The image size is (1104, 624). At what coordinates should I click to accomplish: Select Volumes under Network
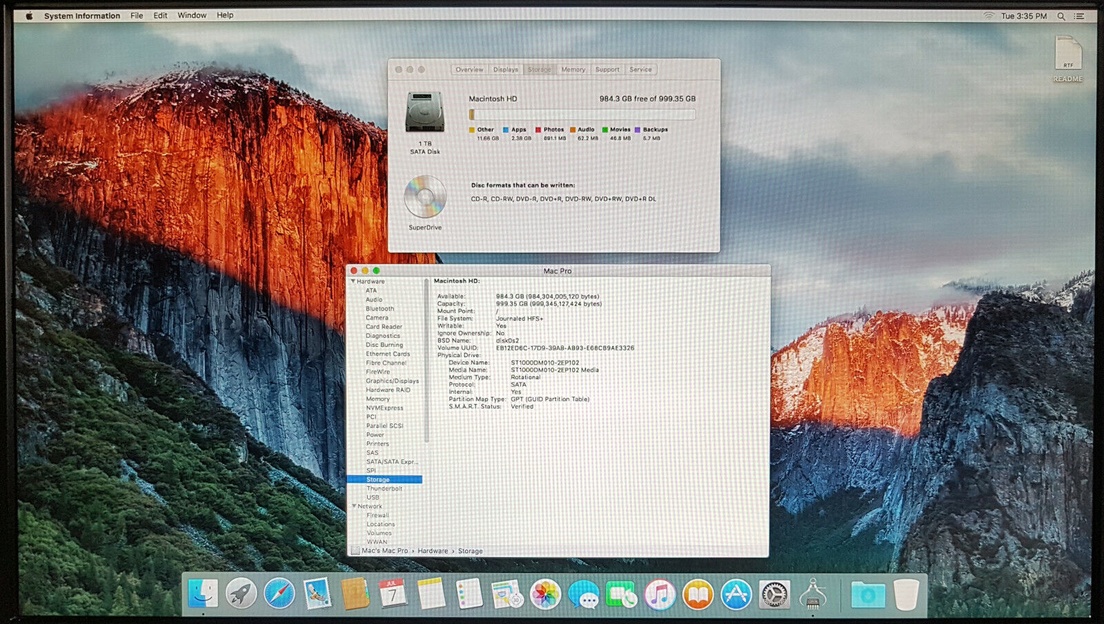point(379,533)
